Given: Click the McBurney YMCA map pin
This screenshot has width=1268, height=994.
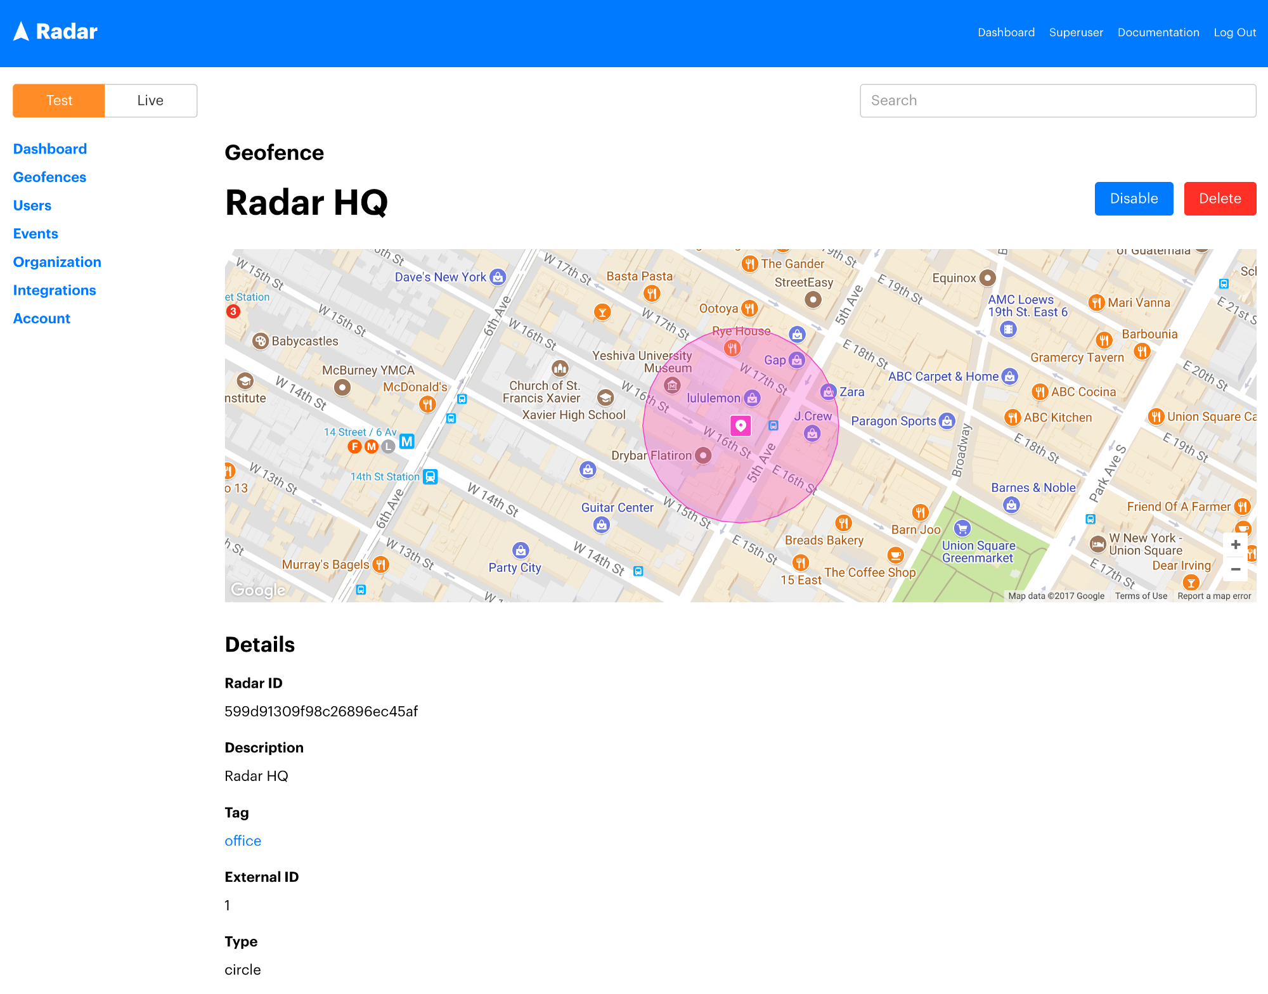Looking at the screenshot, I should click(342, 387).
